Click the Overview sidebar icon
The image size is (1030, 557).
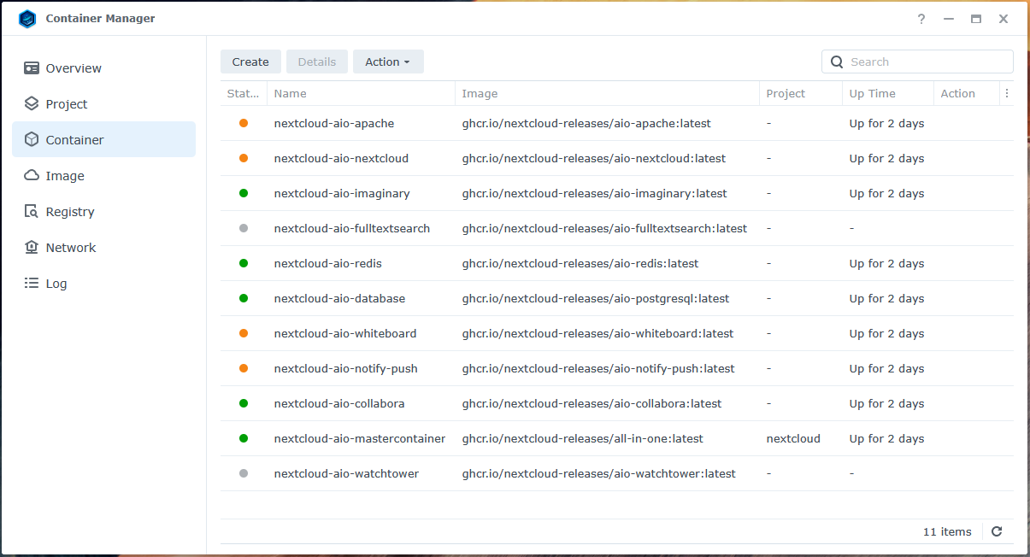pos(32,68)
